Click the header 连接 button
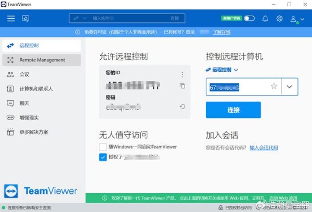Image resolution: width=312 pixels, height=212 pixels. point(175,18)
